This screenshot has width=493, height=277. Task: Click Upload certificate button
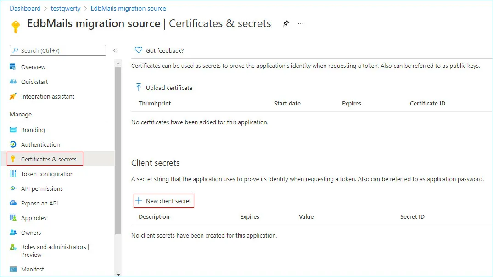coord(164,88)
